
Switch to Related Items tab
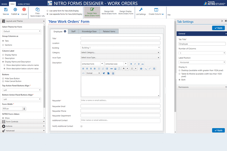(x=109, y=32)
